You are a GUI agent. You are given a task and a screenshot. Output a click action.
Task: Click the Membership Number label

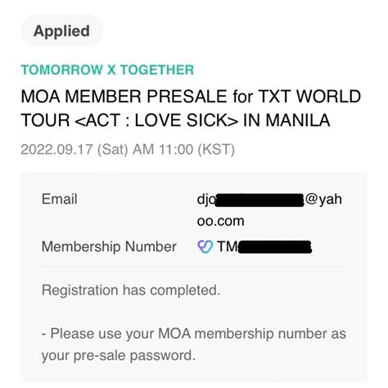point(109,246)
